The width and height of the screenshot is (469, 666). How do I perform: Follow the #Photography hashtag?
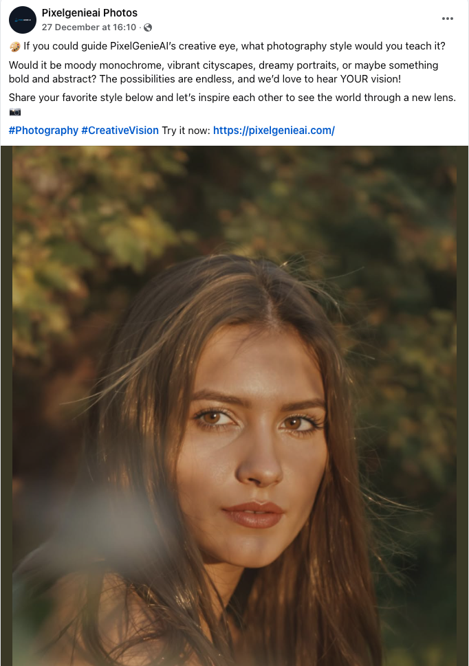coord(43,130)
